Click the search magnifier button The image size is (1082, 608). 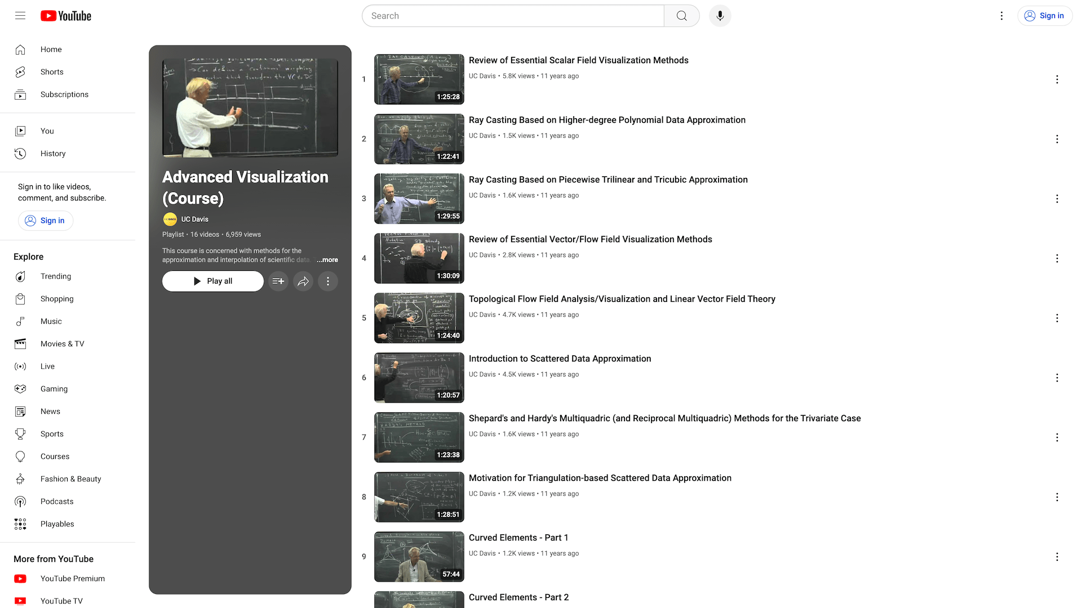coord(681,16)
